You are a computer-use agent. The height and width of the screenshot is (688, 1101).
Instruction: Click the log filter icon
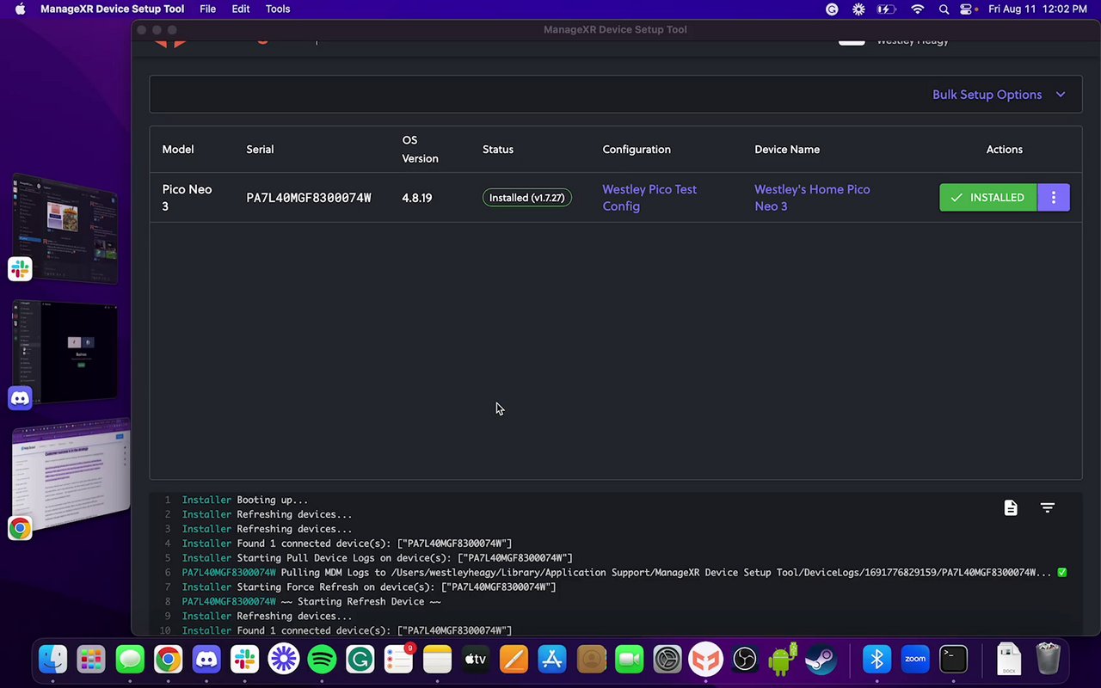pos(1047,508)
